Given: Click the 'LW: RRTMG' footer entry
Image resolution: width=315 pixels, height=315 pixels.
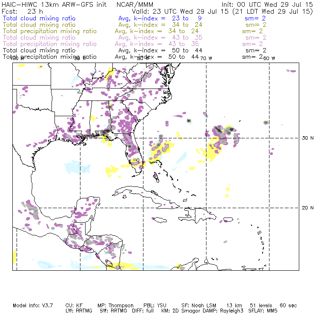Looking at the screenshot, I should pos(79,311).
